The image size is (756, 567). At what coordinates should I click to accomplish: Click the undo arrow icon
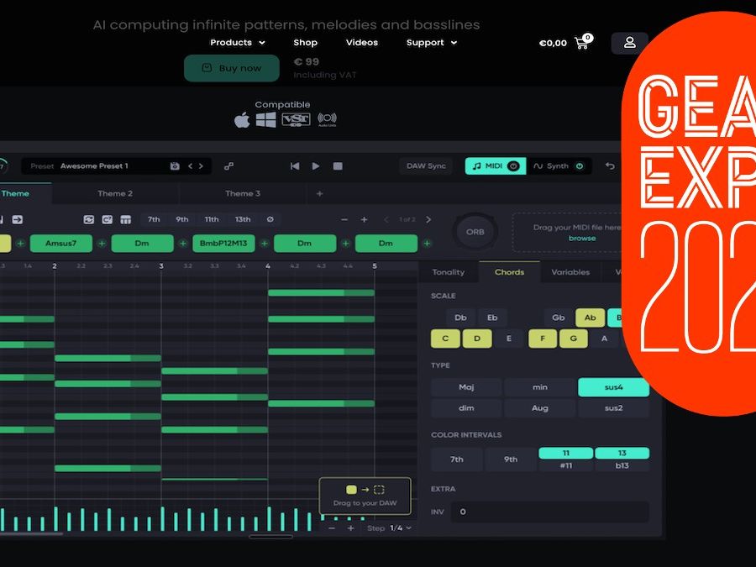point(610,165)
